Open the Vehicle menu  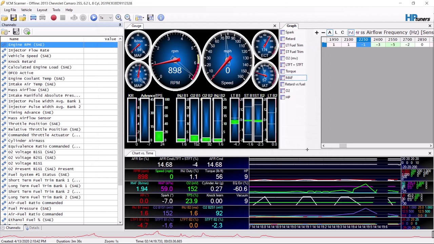26,10
